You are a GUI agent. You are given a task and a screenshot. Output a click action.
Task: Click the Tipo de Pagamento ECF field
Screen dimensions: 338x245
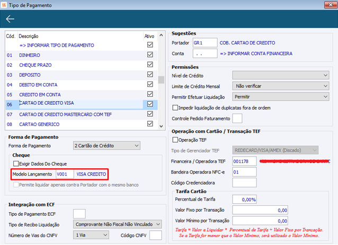click(79, 214)
